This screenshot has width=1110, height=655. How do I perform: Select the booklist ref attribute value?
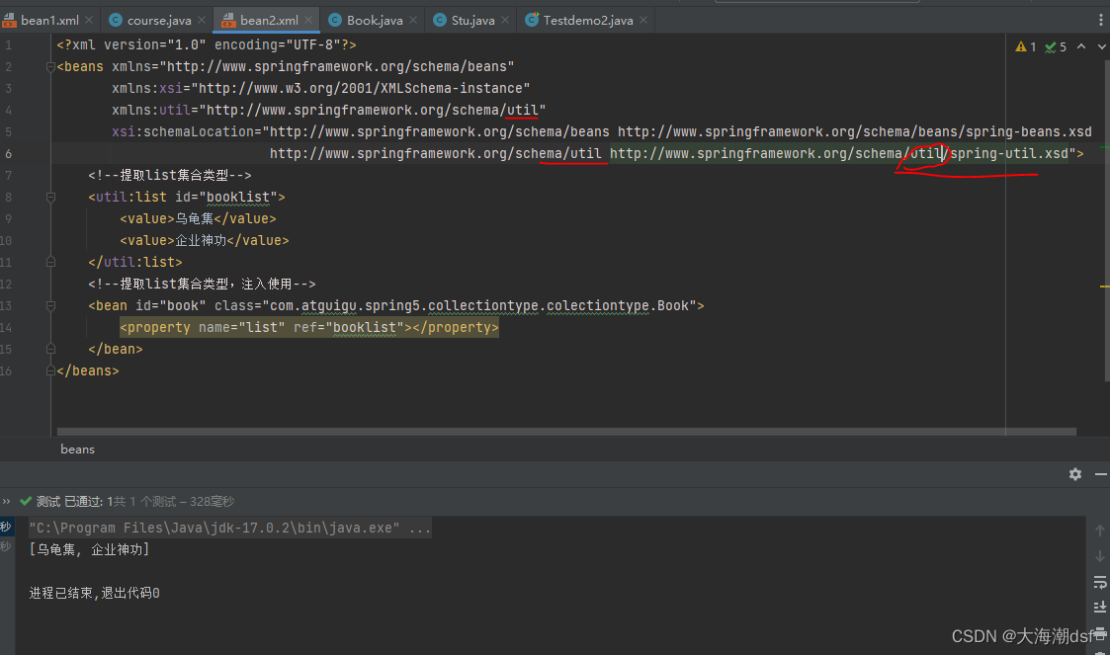(x=364, y=327)
